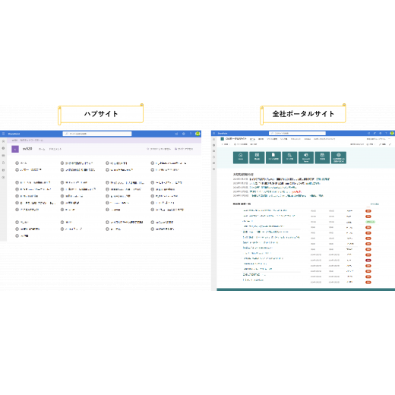The image size is (395, 395).
Task: Open the purple S site logo of the sw520 site
Action: coord(15,149)
